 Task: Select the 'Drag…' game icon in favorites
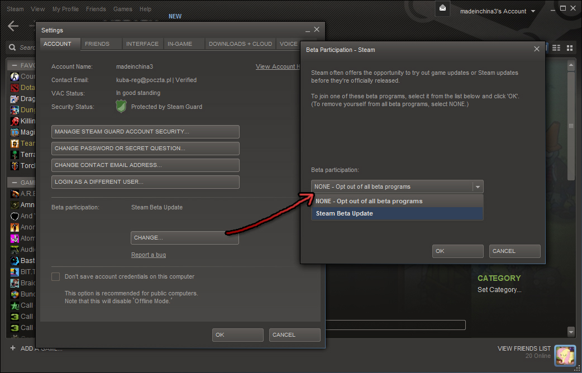tap(15, 99)
